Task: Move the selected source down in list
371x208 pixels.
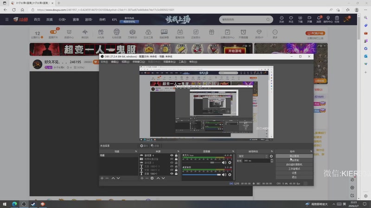Action: [163, 178]
